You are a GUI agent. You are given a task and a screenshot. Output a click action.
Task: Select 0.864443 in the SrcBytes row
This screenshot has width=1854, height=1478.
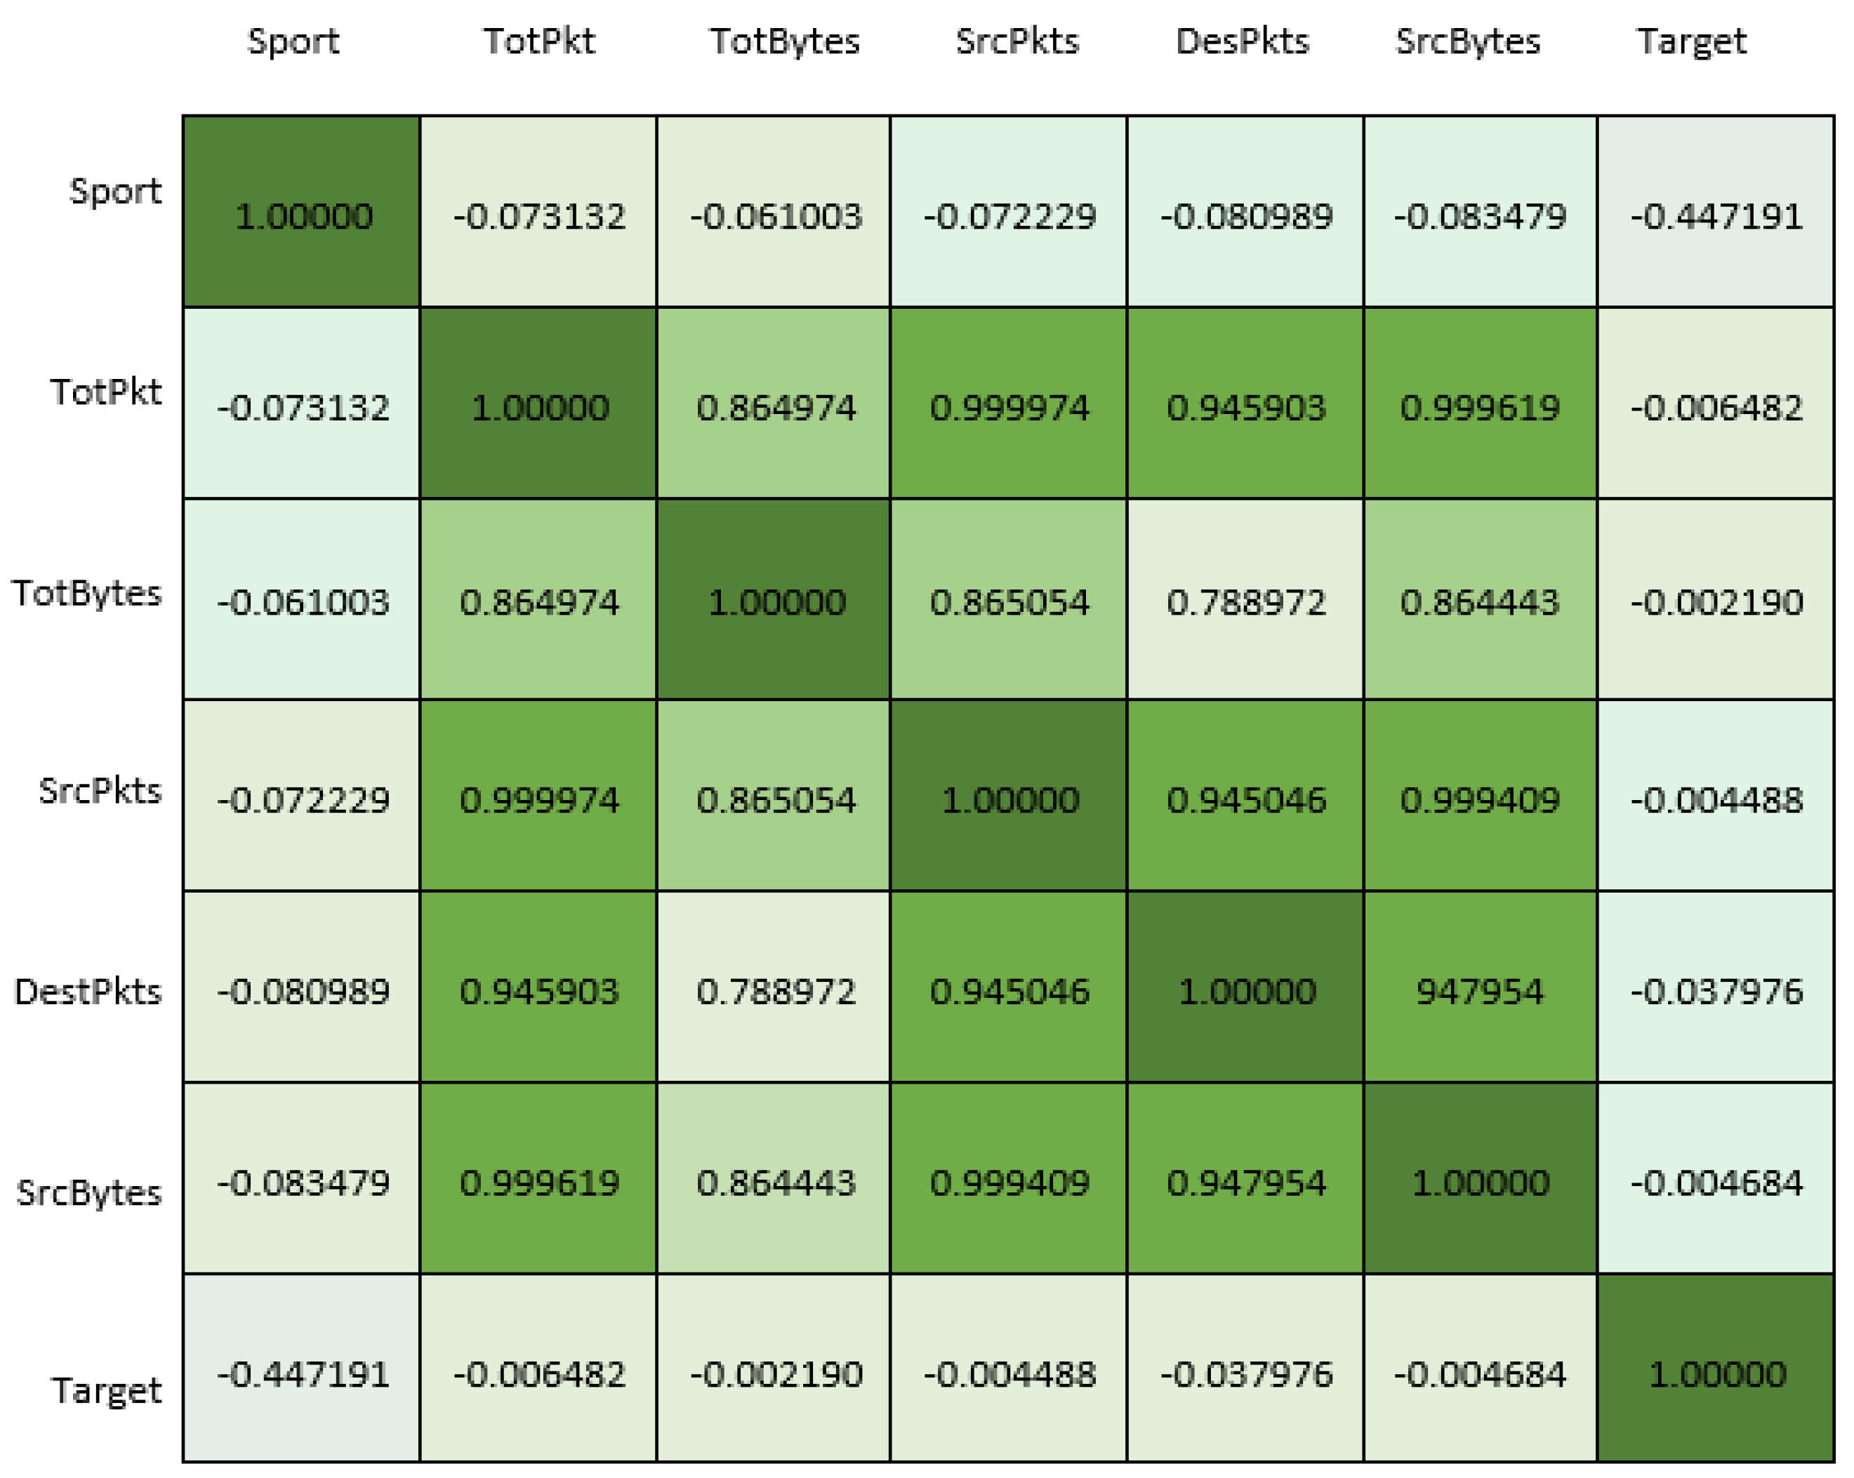(x=776, y=1183)
